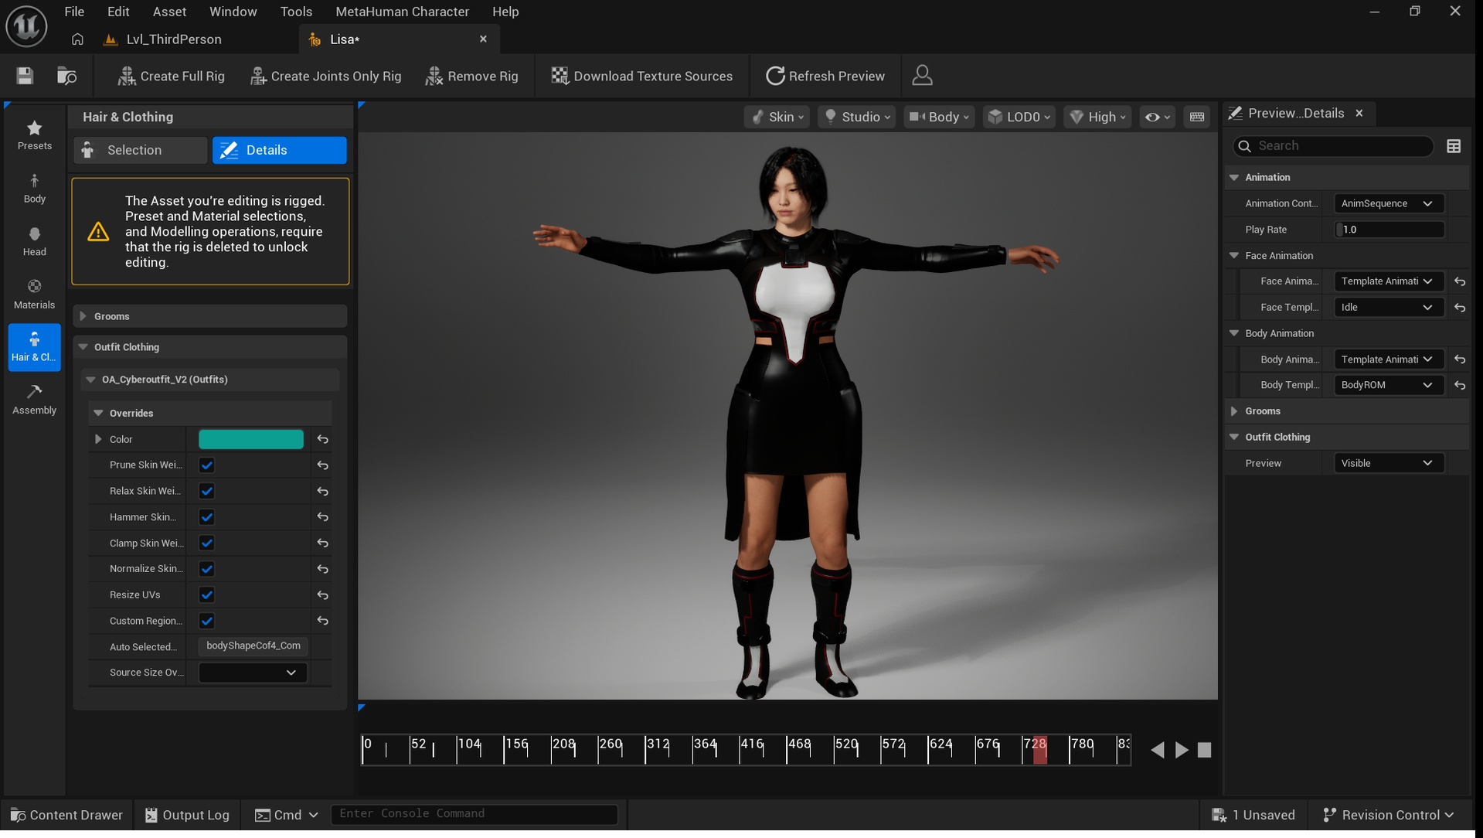Image resolution: width=1483 pixels, height=838 pixels.
Task: Open the Presets star panel
Action: 35,135
